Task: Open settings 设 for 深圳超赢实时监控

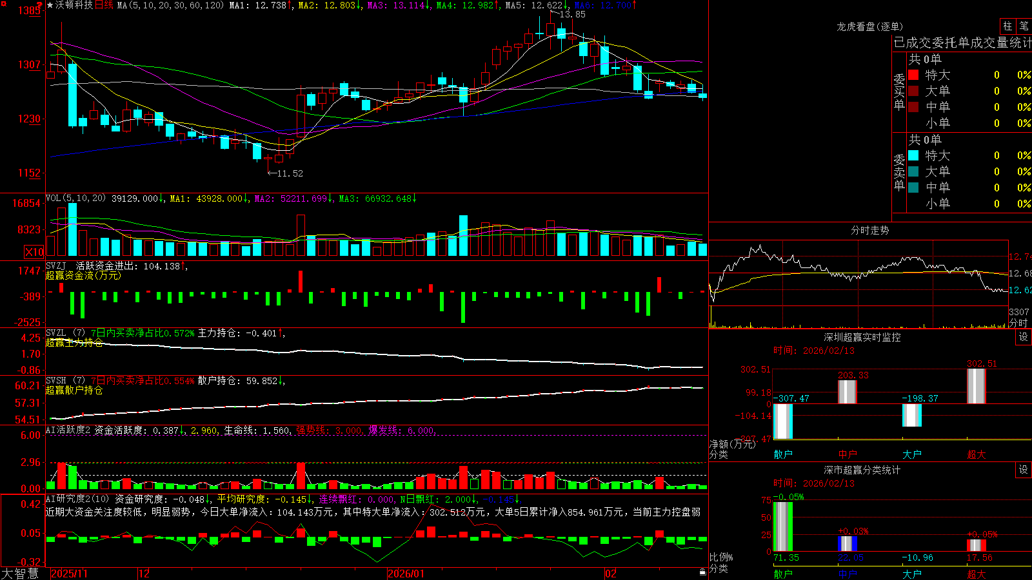Action: [1023, 337]
